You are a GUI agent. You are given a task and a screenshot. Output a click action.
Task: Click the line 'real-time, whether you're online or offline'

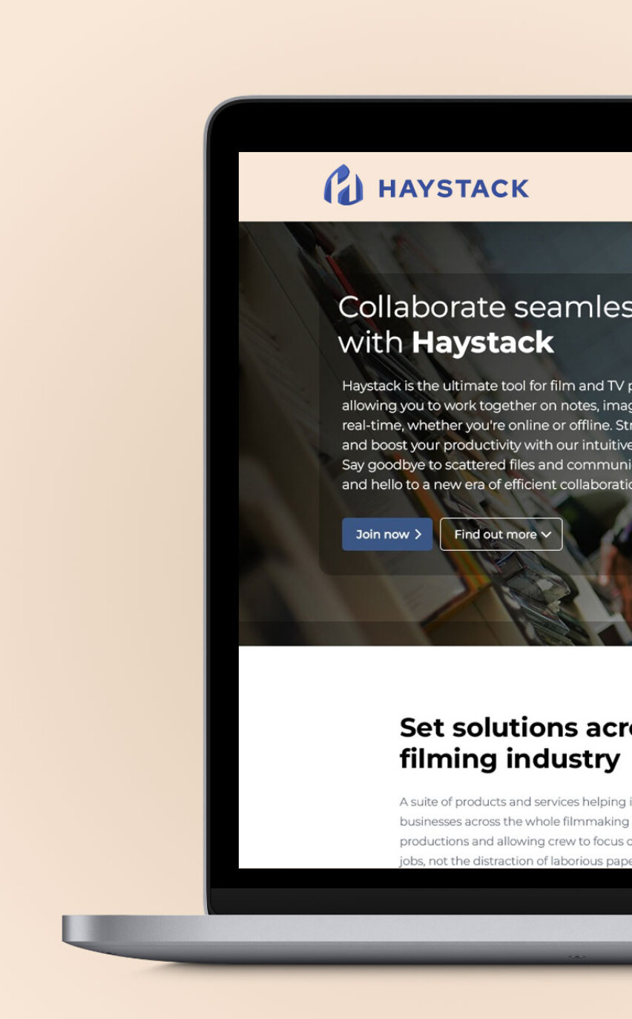487,426
